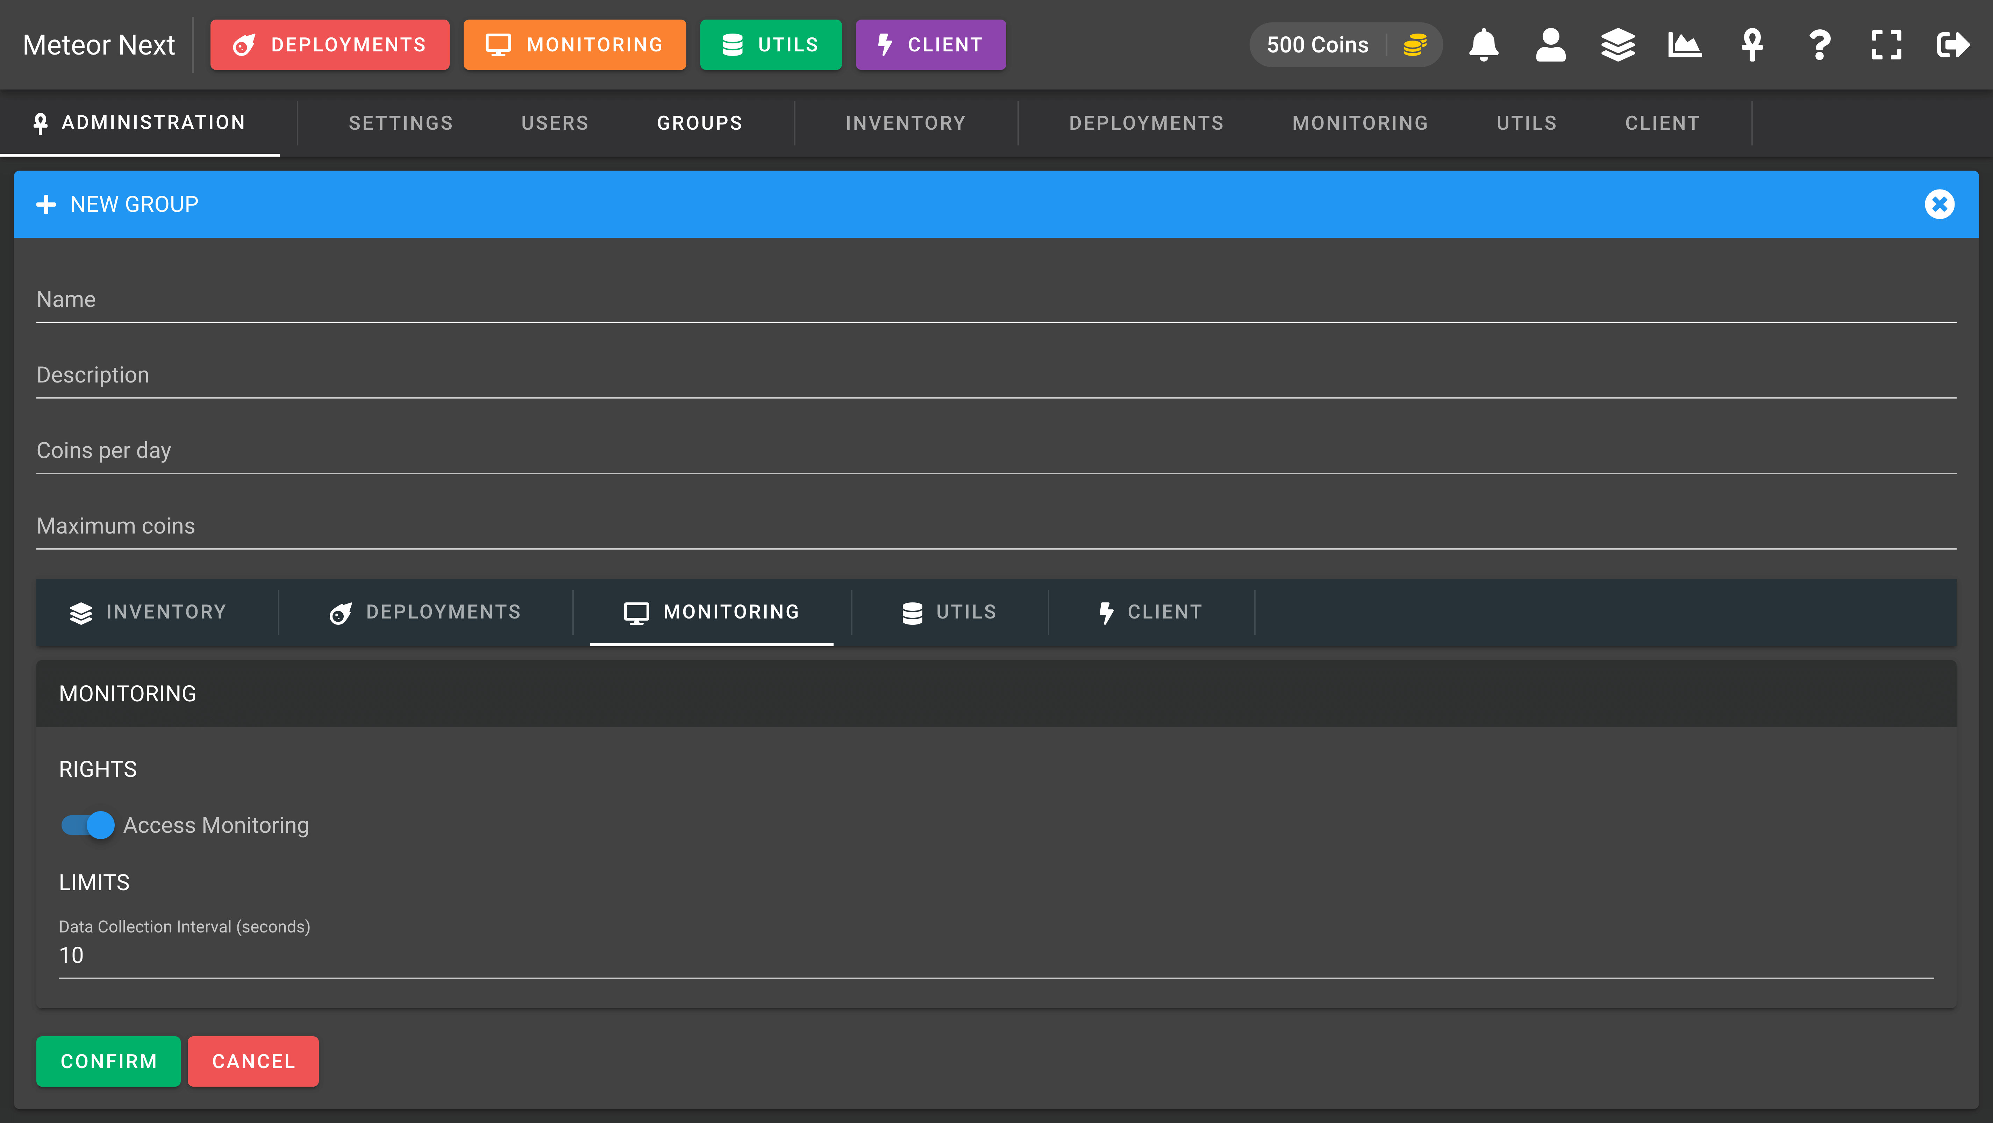1993x1123 pixels.
Task: Open the purple Client button
Action: tap(931, 45)
